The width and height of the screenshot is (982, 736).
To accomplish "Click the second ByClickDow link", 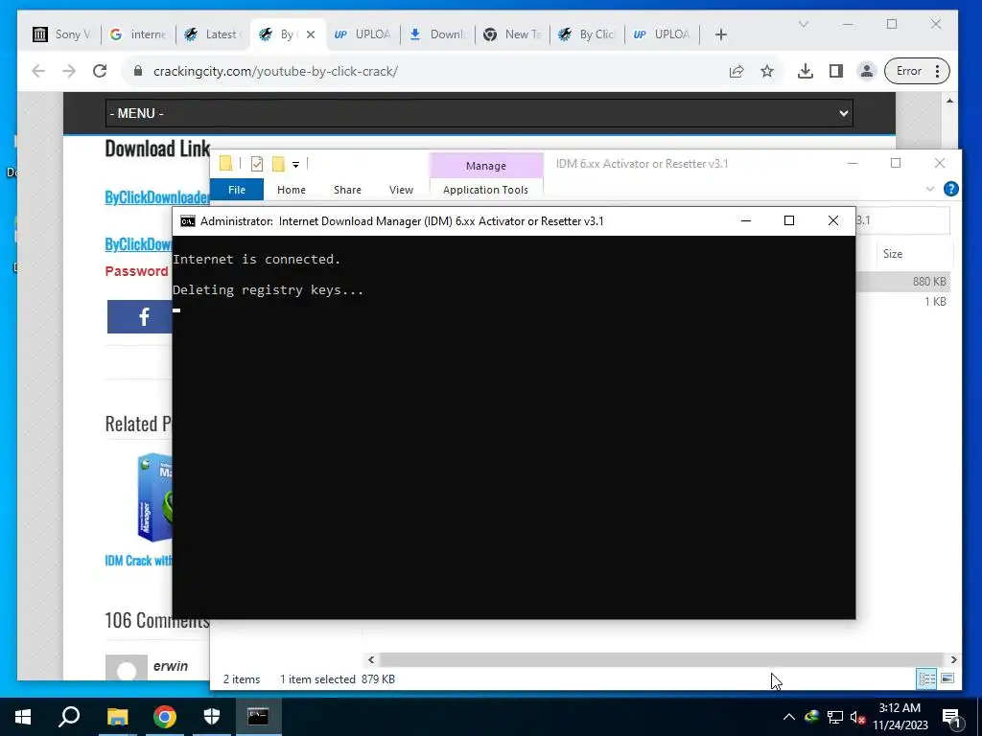I will click(x=138, y=244).
